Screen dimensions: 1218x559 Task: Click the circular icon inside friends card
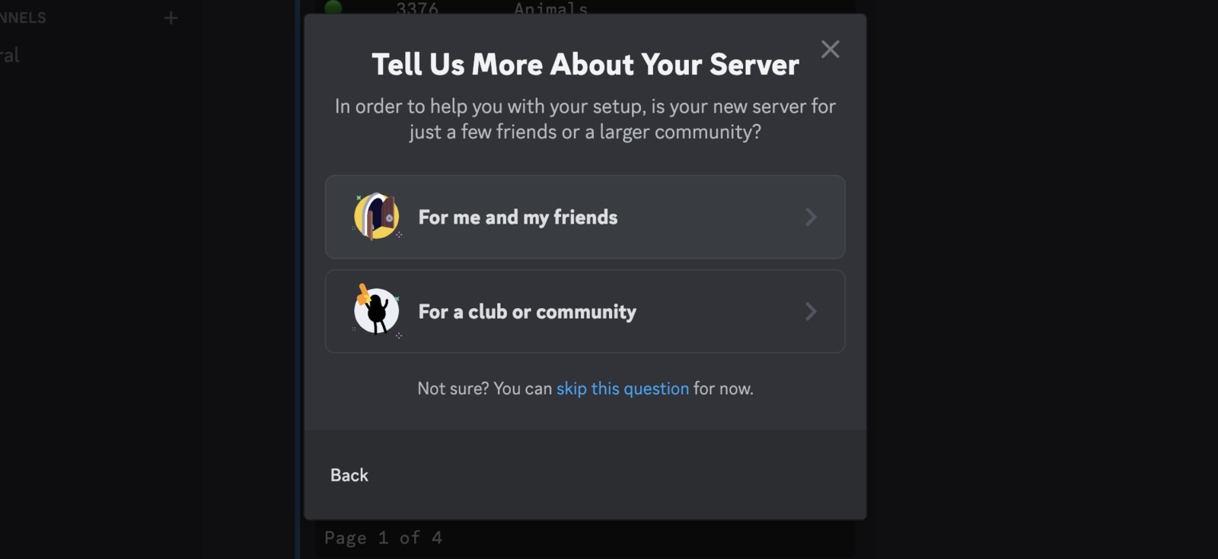(376, 217)
